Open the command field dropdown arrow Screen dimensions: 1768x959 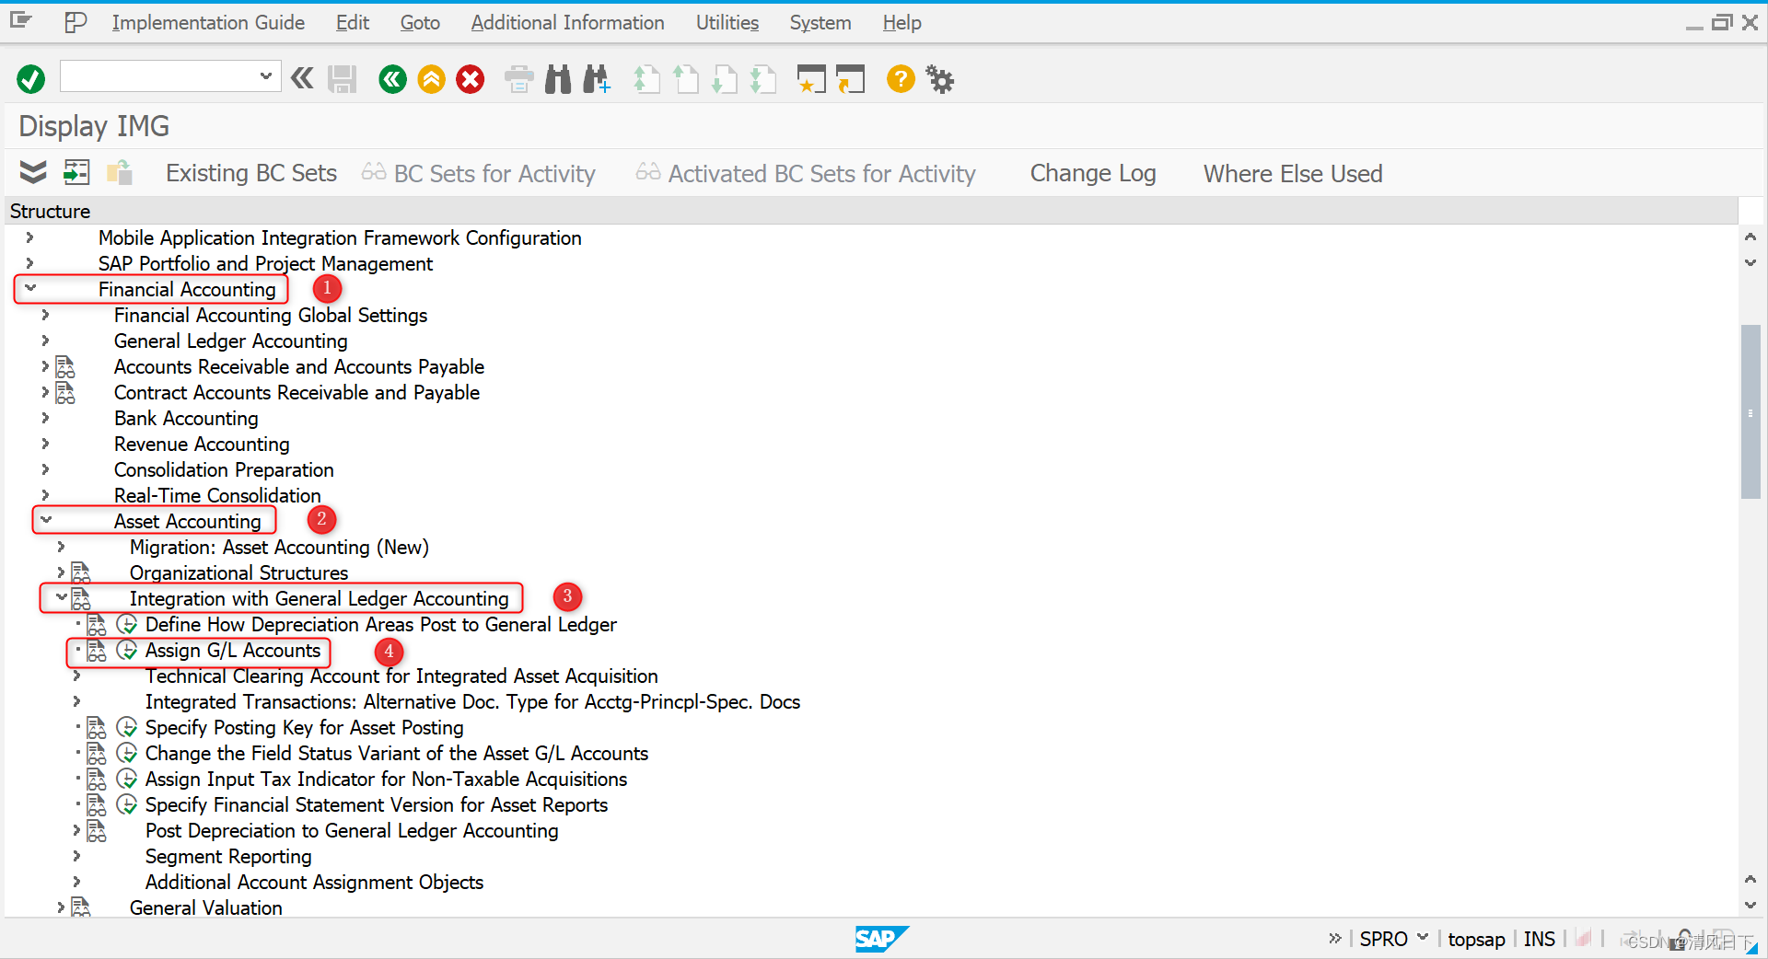[266, 75]
